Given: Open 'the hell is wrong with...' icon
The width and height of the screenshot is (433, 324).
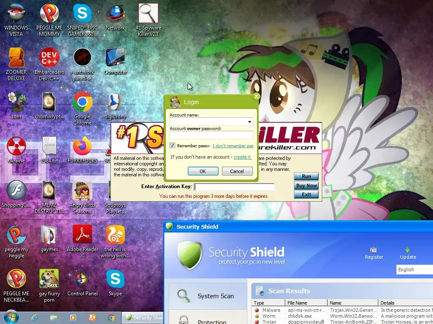Looking at the screenshot, I should 115,242.
